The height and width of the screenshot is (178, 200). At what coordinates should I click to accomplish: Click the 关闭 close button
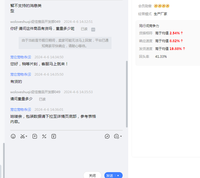(92, 175)
